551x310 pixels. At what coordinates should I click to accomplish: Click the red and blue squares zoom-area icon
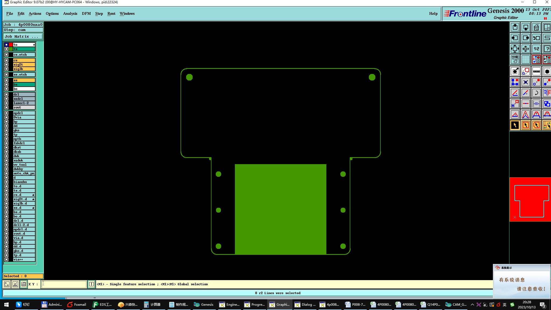pyautogui.click(x=526, y=71)
